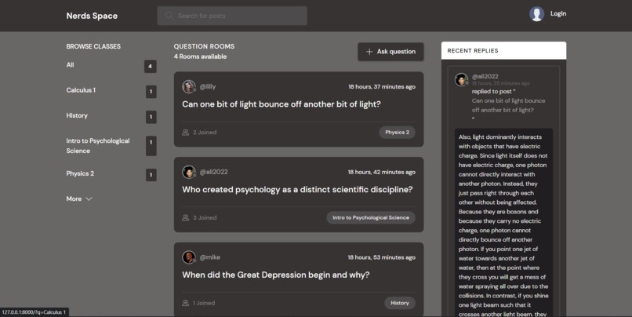
Task: Open the Login link
Action: click(558, 13)
